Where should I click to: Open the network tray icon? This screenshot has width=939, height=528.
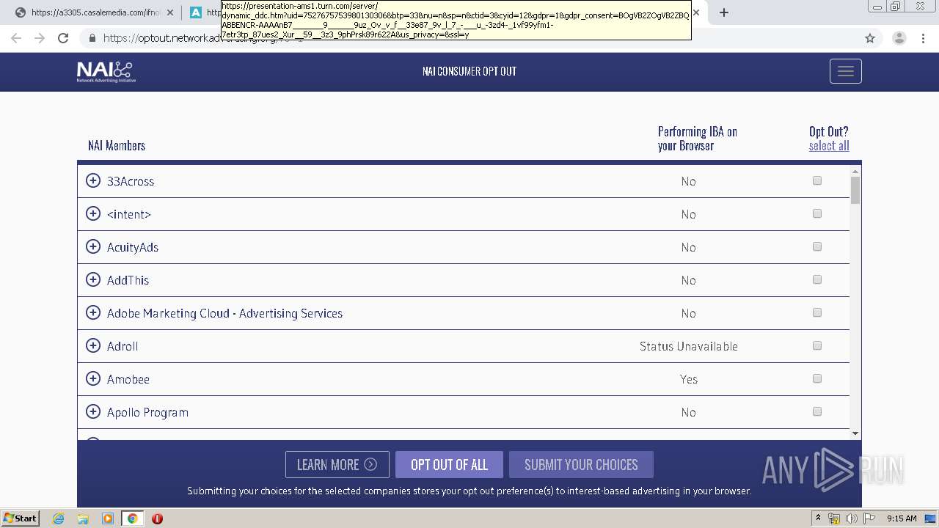[834, 518]
